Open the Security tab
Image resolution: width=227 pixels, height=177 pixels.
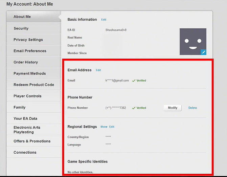pyautogui.click(x=21, y=28)
